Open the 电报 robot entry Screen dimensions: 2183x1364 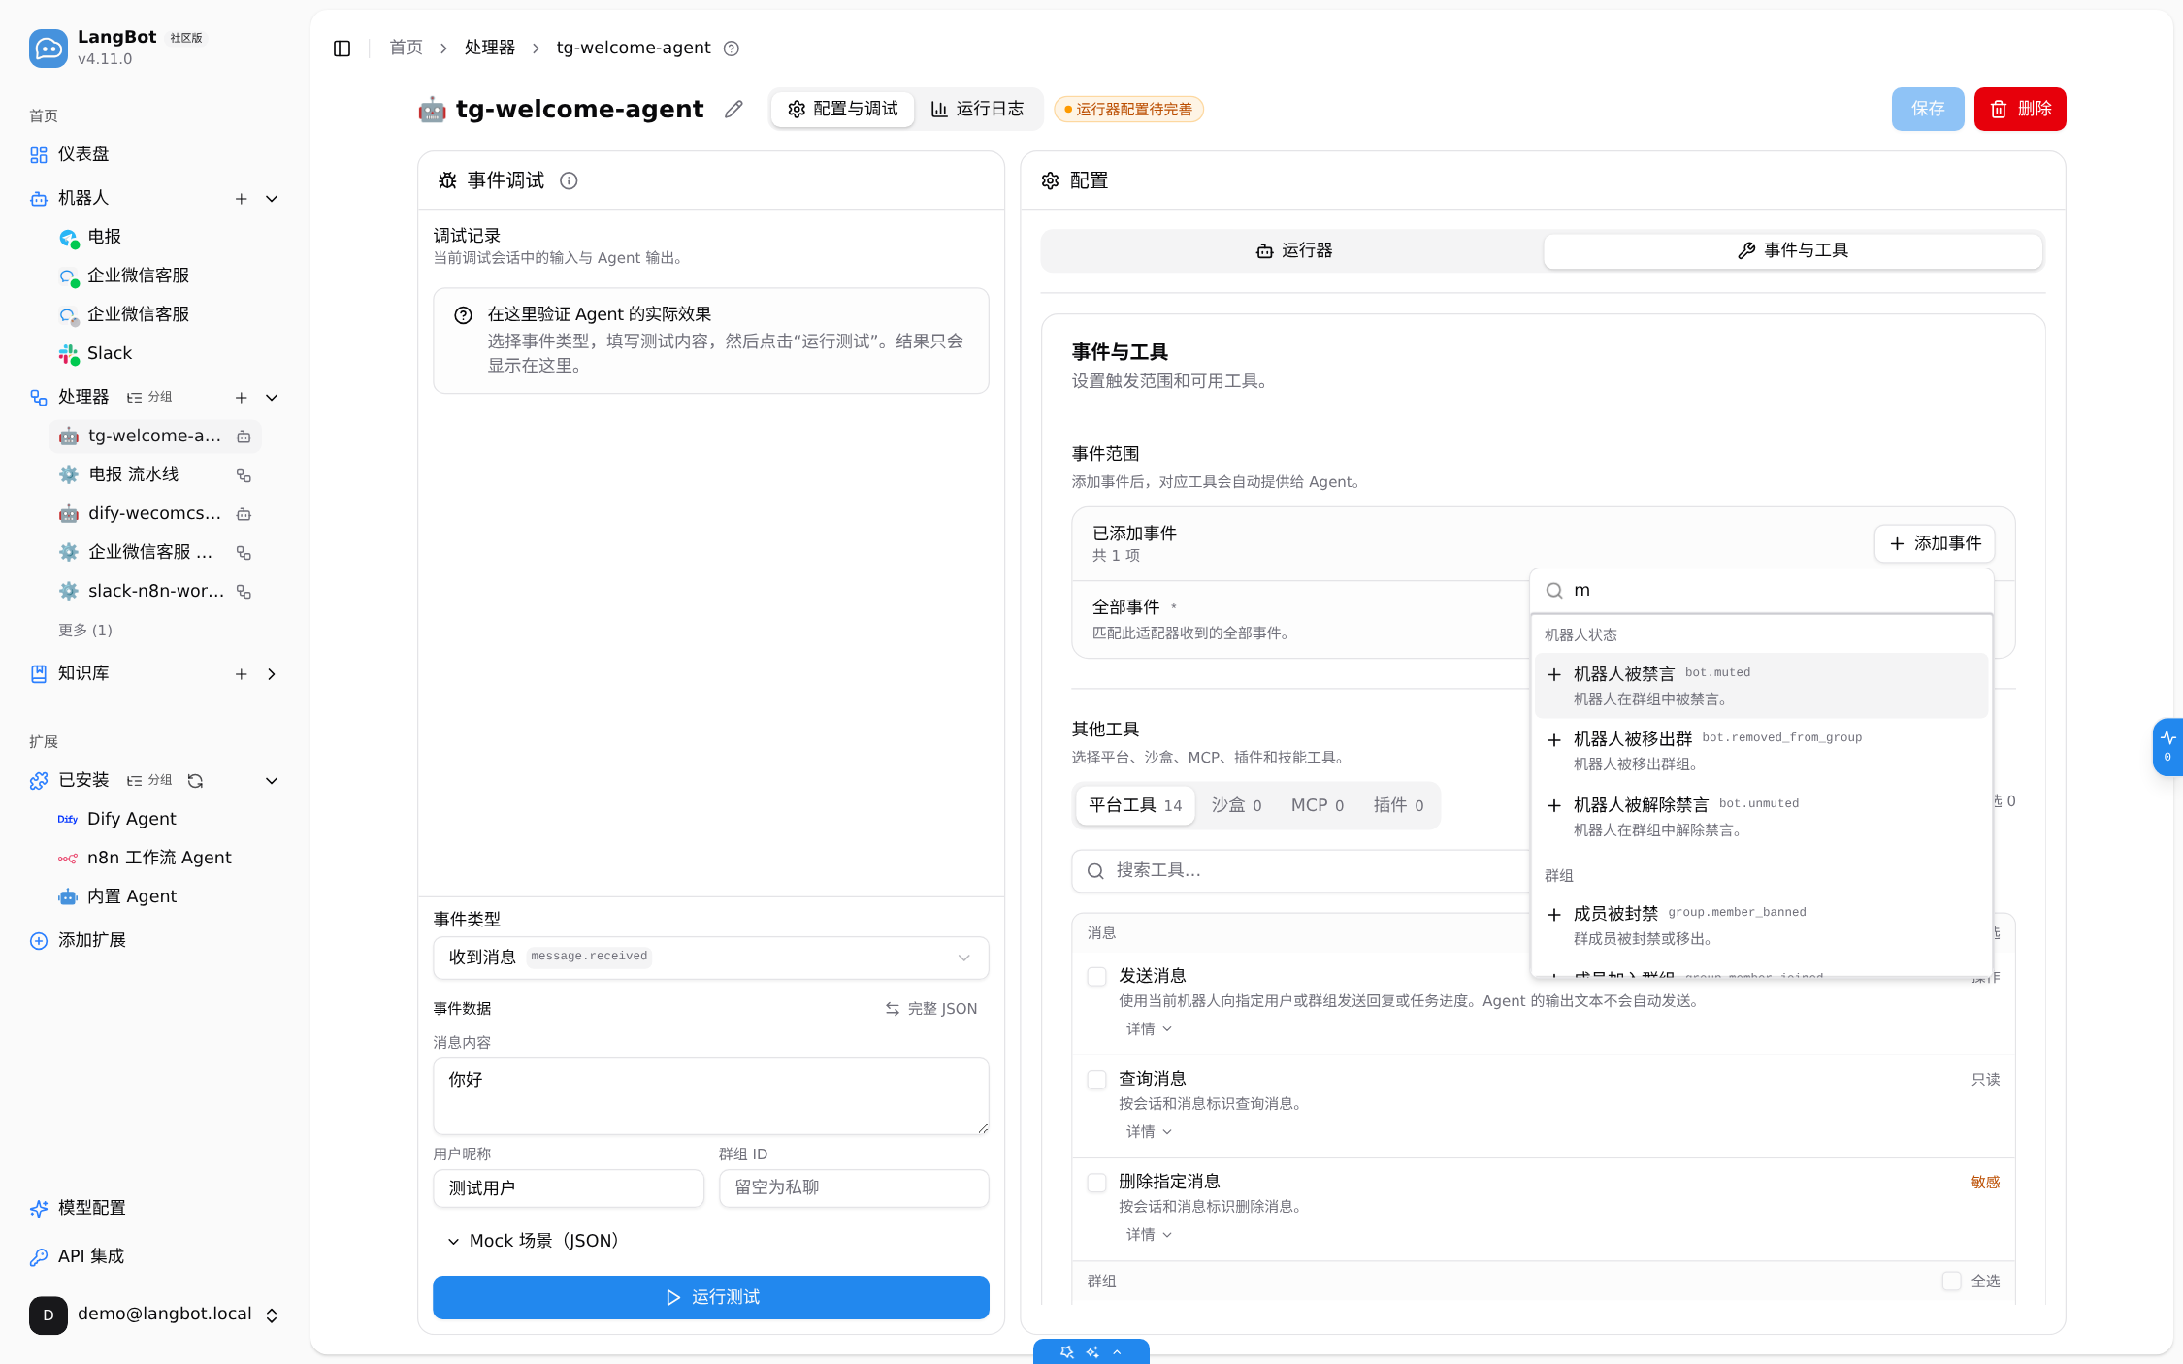pyautogui.click(x=155, y=237)
